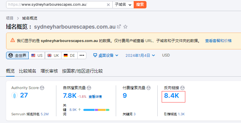The width and height of the screenshot is (241, 123).
Task: Click the Authority Score value 27
Action: (24, 95)
